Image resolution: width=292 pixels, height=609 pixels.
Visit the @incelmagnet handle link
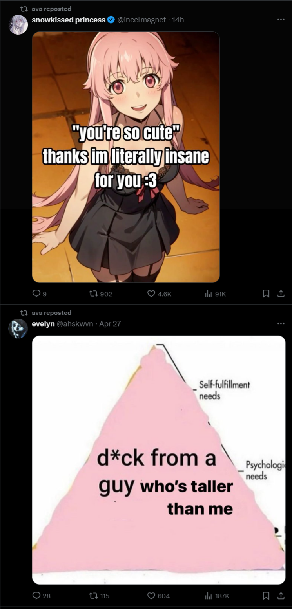141,20
